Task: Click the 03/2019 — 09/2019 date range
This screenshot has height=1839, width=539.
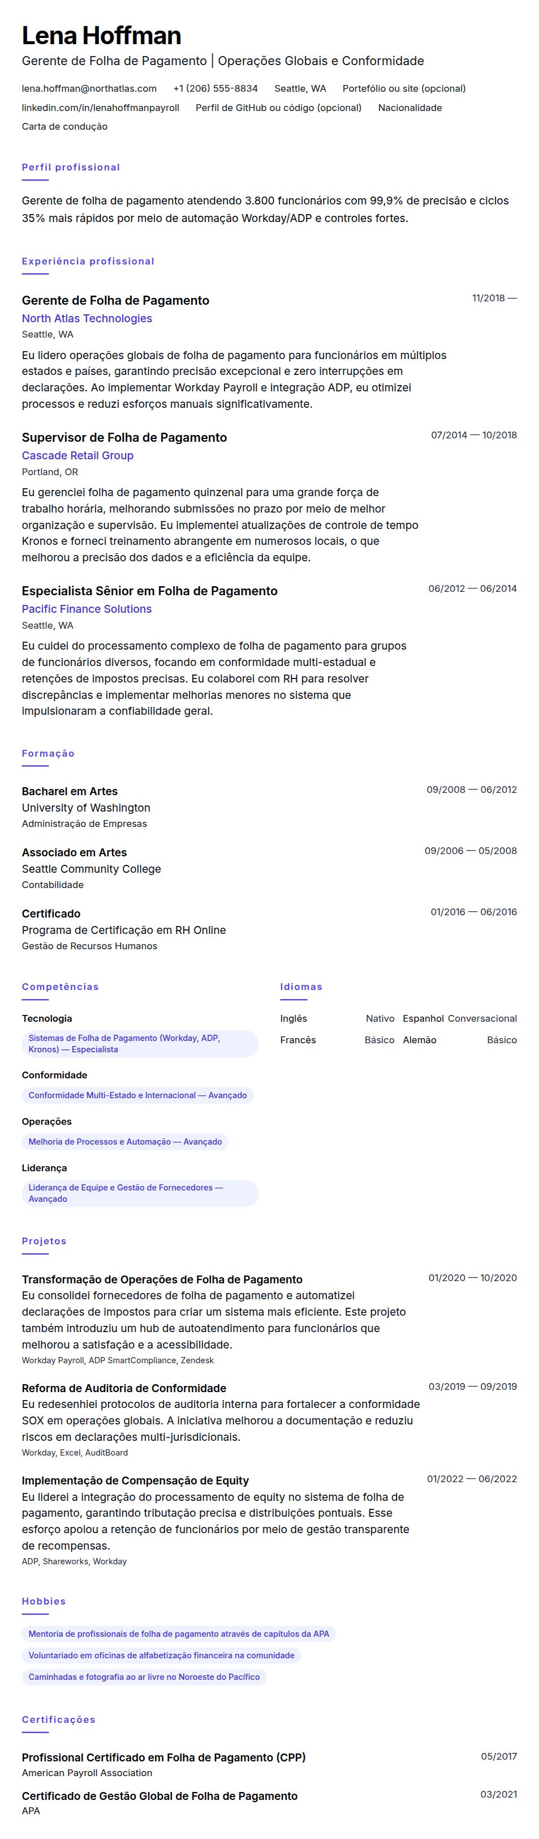Action: (473, 1386)
